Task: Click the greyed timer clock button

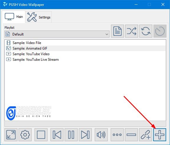Action: (160, 31)
